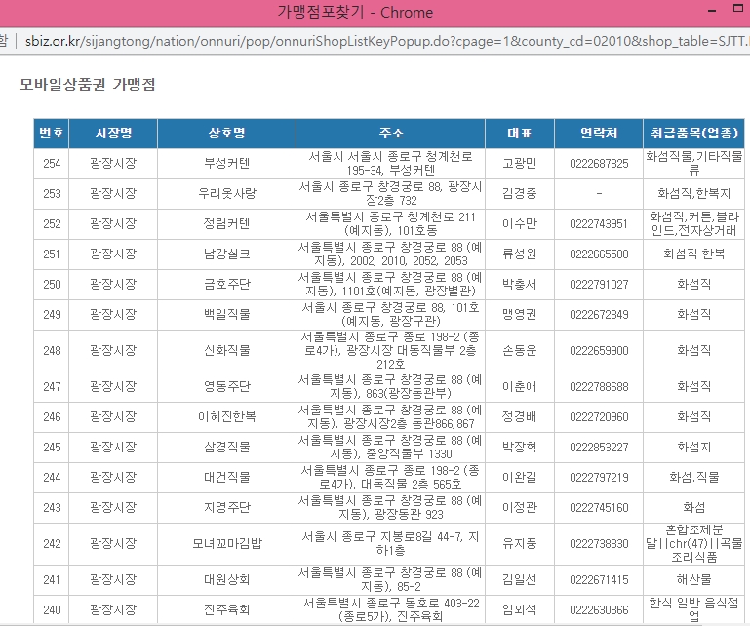Select shop name 진주육회
Image resolution: width=750 pixels, height=626 pixels.
[x=226, y=609]
